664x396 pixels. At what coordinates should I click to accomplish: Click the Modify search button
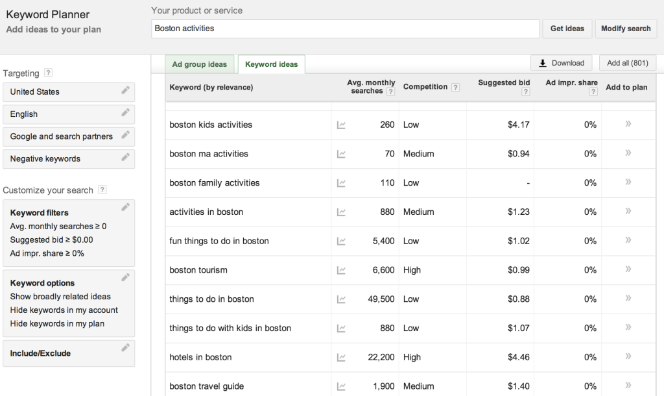point(626,29)
